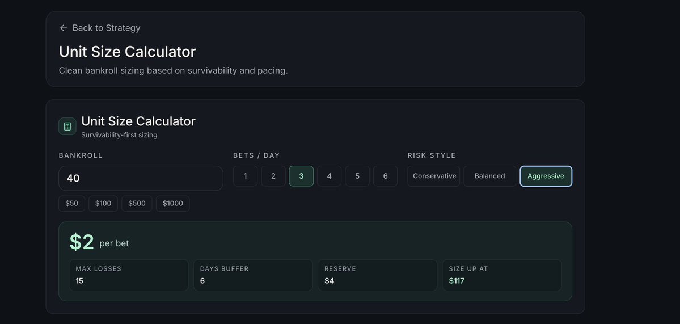
Task: Focus the Bankroll input field showing 40
Action: click(141, 178)
